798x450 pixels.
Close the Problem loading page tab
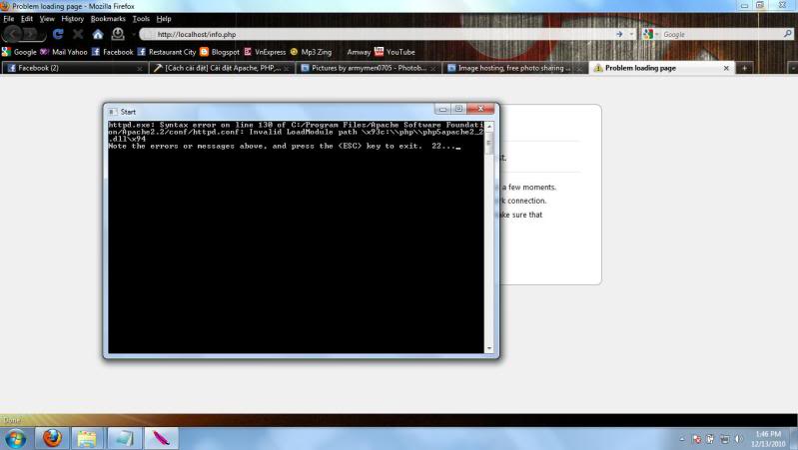click(726, 68)
